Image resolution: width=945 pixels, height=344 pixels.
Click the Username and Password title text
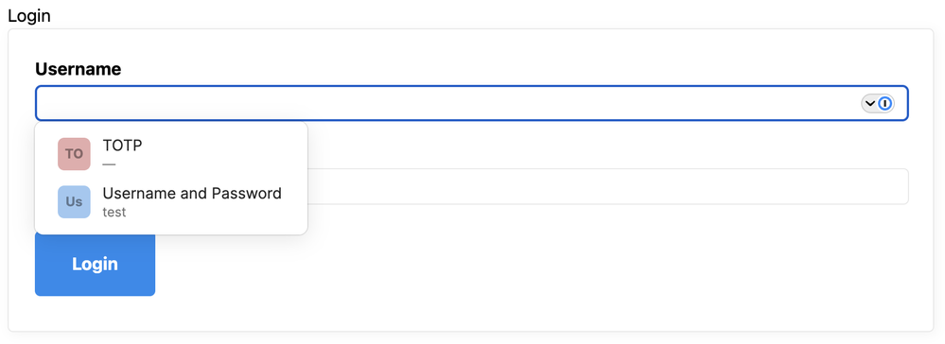192,194
